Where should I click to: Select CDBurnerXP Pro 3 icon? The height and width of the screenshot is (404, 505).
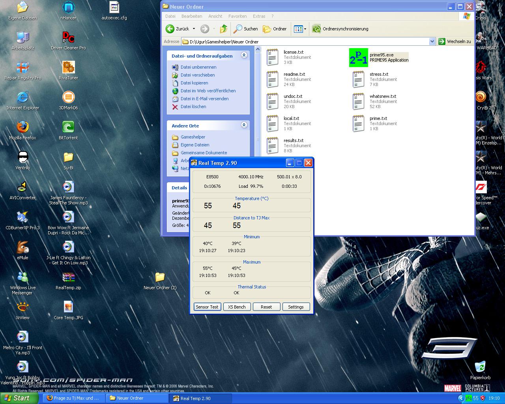22,221
